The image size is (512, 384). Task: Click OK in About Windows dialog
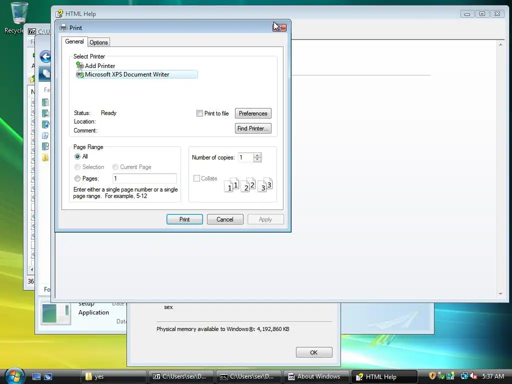point(314,352)
